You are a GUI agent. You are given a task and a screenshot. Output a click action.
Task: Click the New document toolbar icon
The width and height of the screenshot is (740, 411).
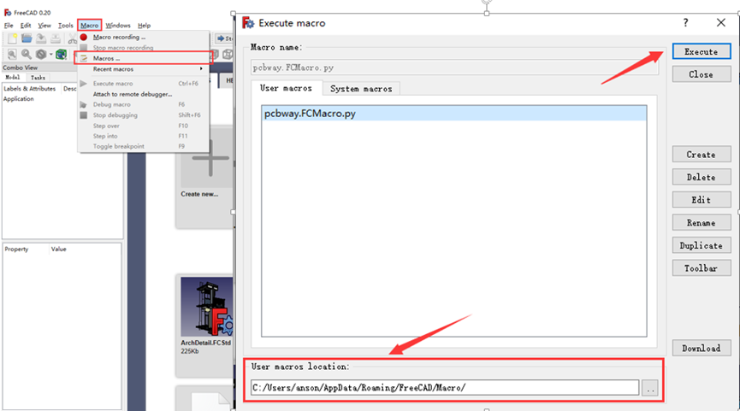(12, 38)
